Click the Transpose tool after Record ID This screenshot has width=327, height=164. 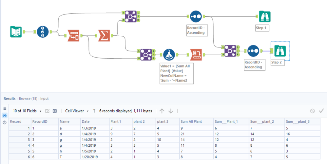[x=73, y=36]
